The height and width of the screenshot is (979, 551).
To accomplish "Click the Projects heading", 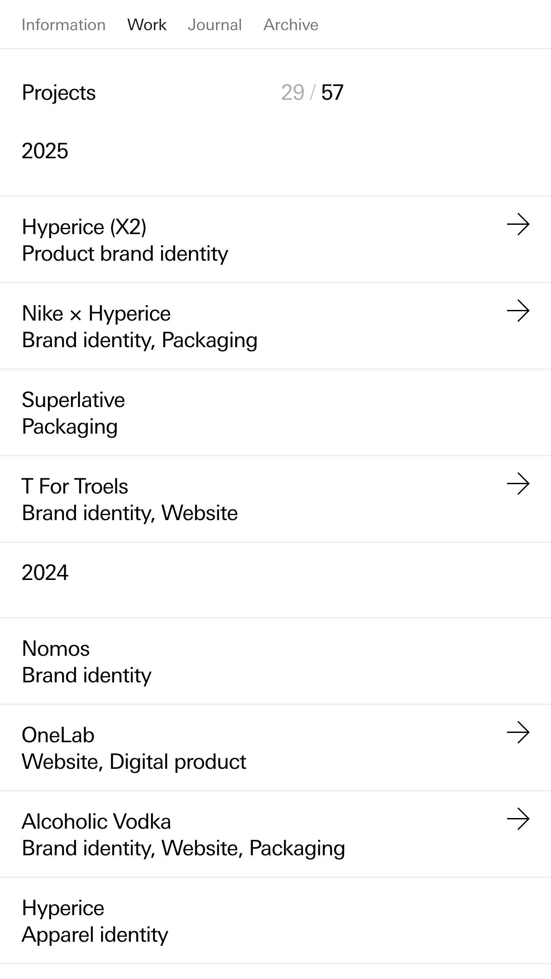I will pos(59,93).
